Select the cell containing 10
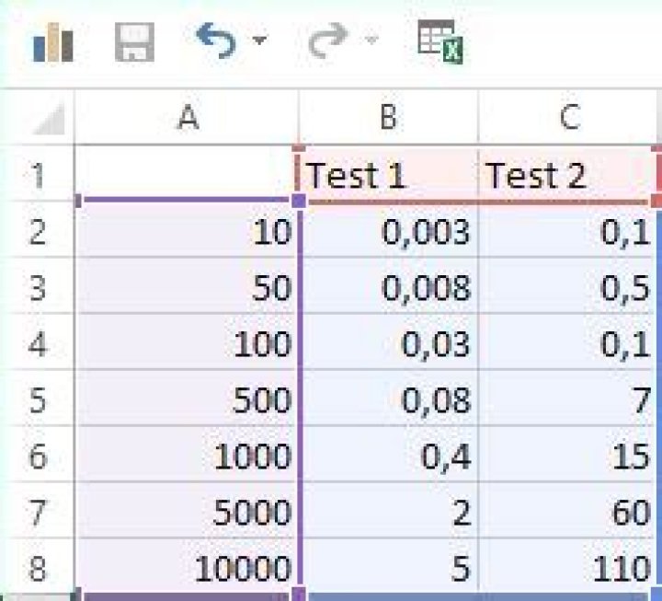This screenshot has height=601, width=662. tap(187, 231)
